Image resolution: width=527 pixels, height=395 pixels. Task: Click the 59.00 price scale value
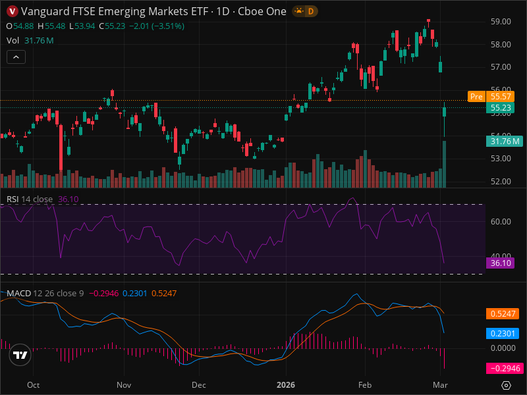click(x=501, y=22)
